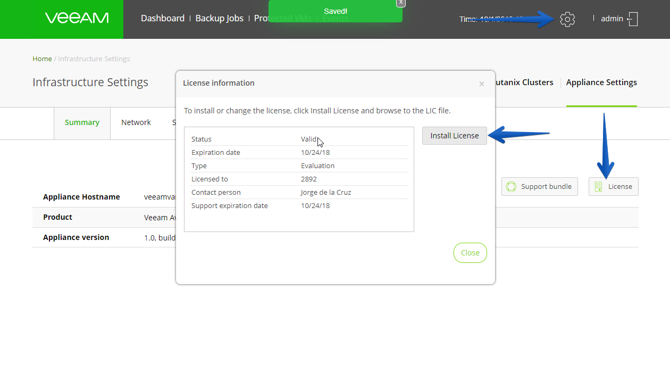Switch to the Summary tab
Image resolution: width=670 pixels, height=381 pixels.
click(82, 123)
